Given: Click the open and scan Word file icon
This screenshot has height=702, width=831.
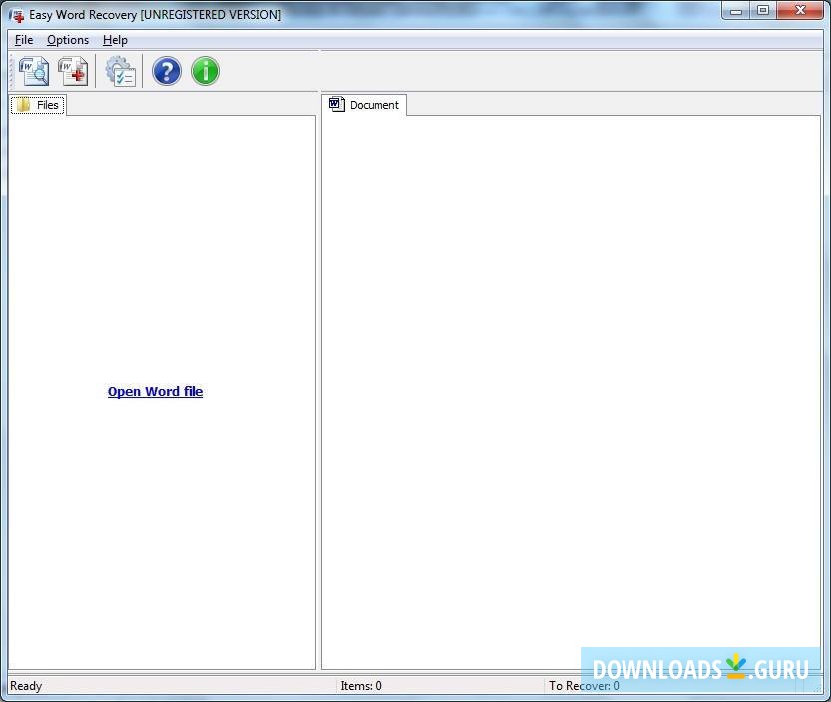Looking at the screenshot, I should coord(34,71).
